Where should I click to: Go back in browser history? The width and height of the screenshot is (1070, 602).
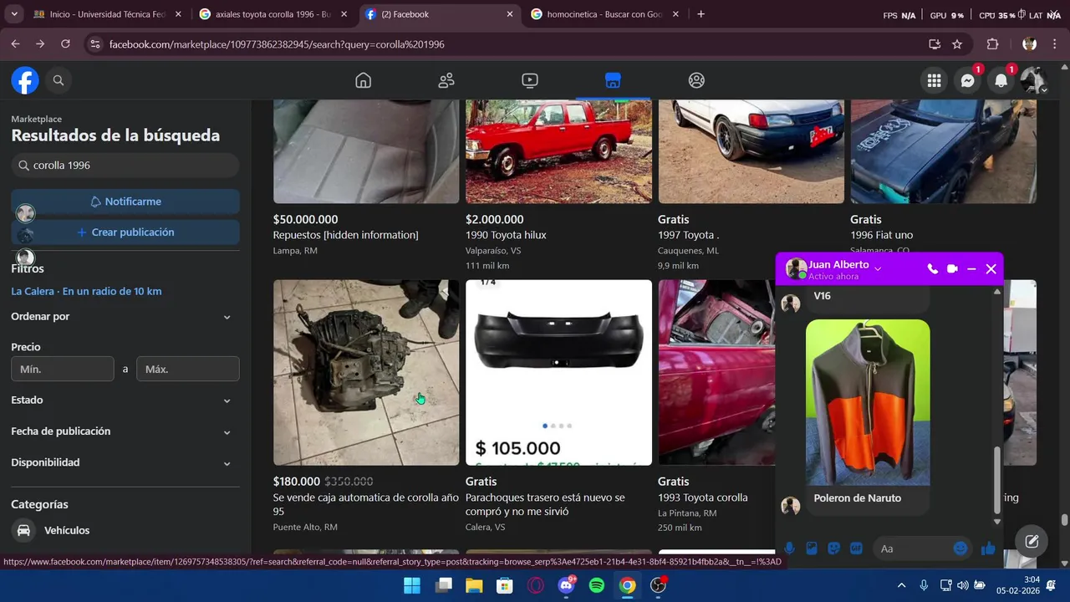(x=15, y=43)
